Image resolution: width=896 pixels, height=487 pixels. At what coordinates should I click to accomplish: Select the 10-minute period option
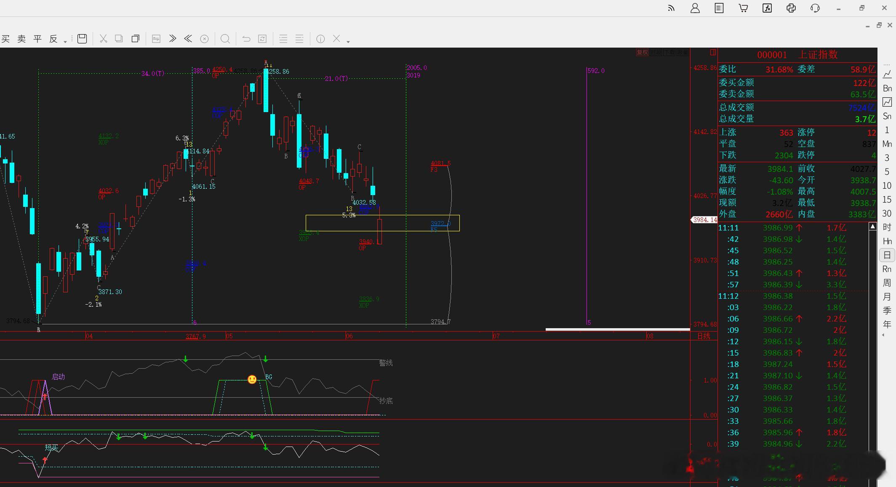[x=887, y=185]
